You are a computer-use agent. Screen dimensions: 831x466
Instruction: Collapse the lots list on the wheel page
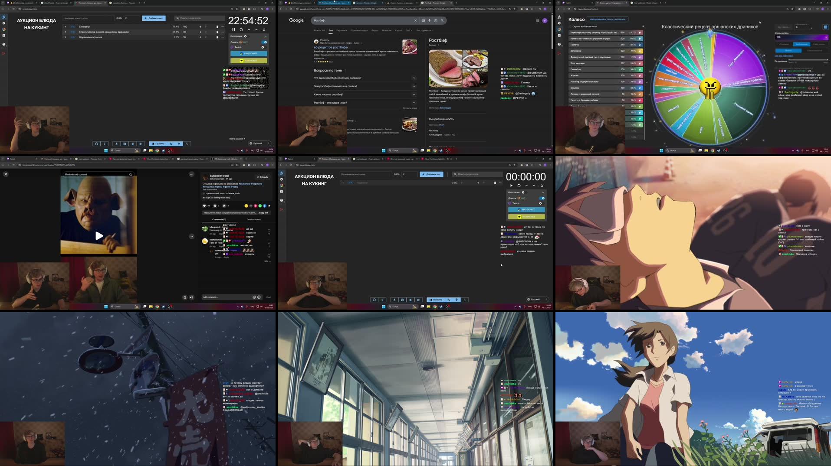pyautogui.click(x=644, y=26)
